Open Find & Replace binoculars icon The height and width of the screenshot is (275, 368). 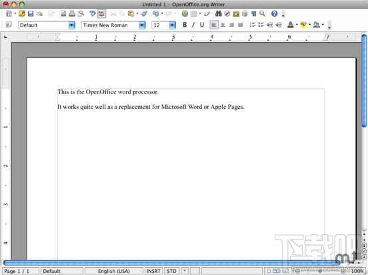coord(219,13)
